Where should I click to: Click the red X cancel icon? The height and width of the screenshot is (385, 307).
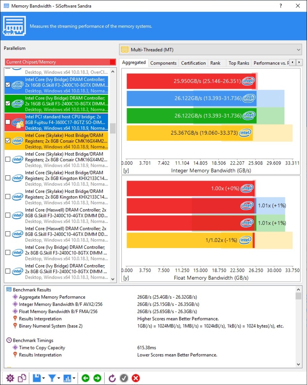click(136, 378)
